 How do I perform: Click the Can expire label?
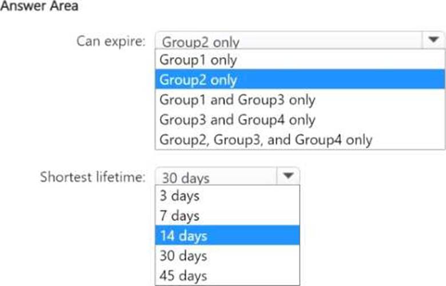pos(111,41)
